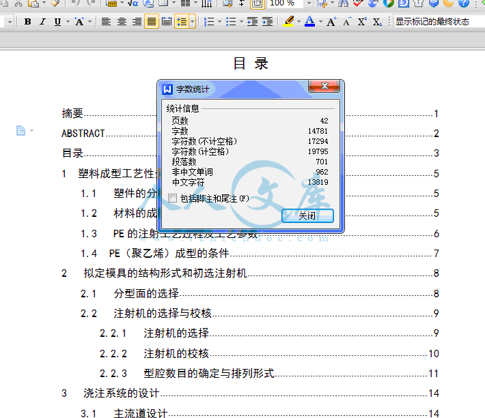Open highlight color dropdown arrow
The width and height of the screenshot is (485, 418).
(299, 22)
